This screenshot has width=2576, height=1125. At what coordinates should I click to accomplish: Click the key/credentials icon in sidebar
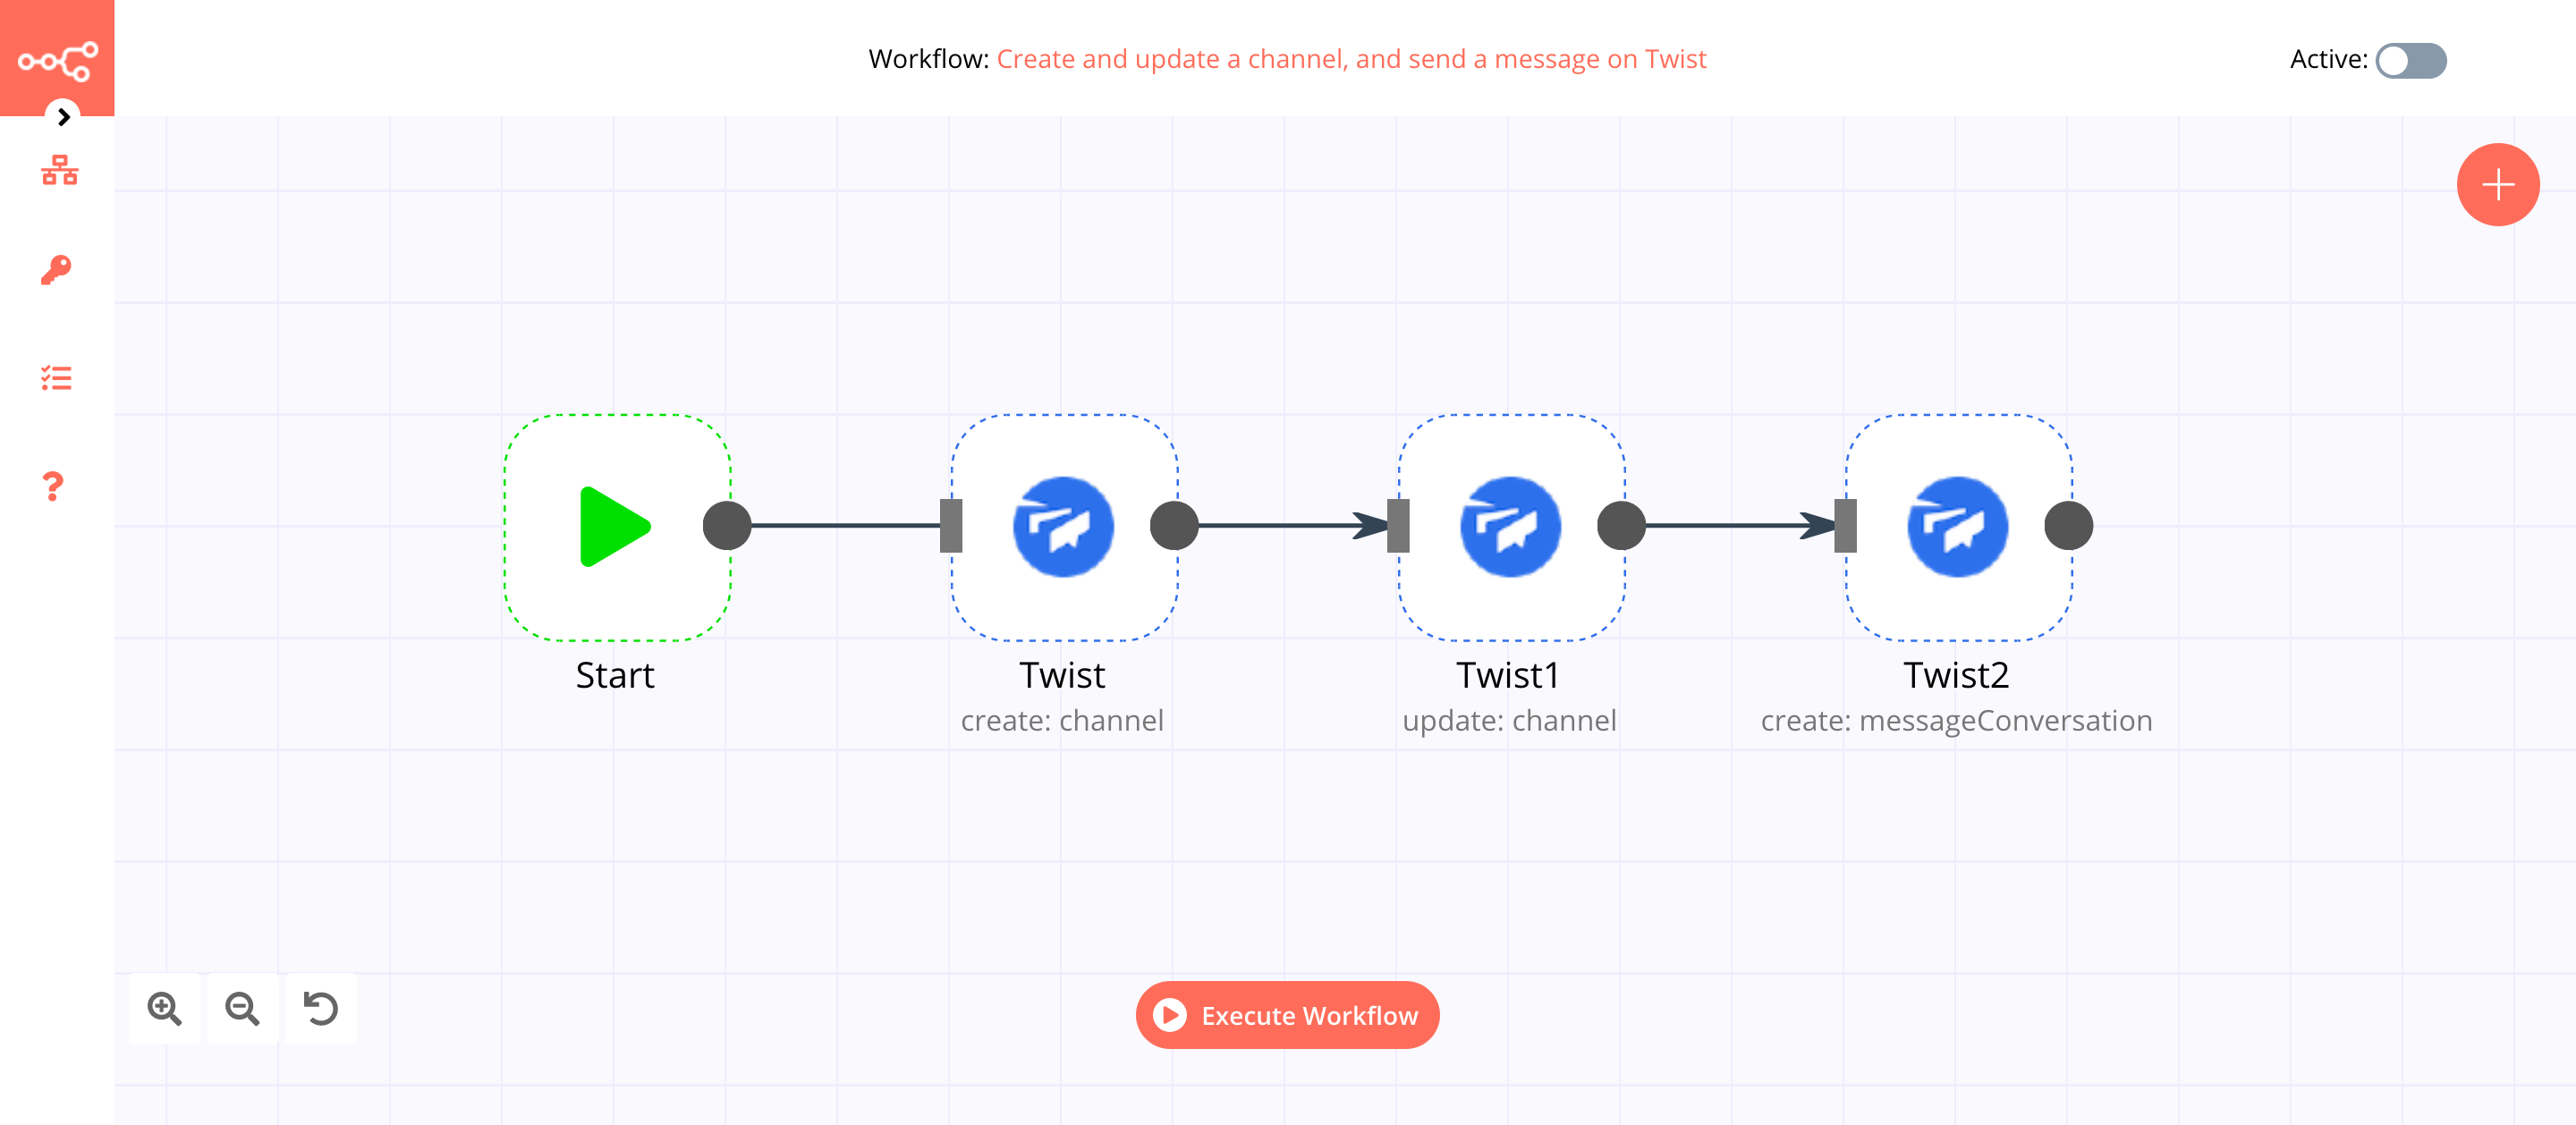57,269
